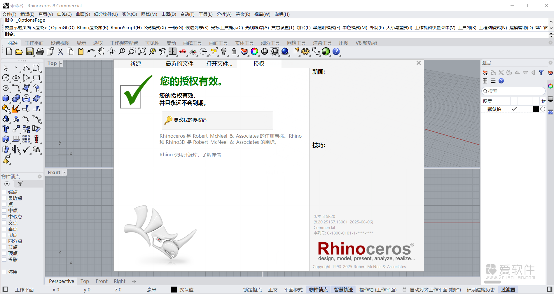Open help with the question mark icon

click(336, 52)
